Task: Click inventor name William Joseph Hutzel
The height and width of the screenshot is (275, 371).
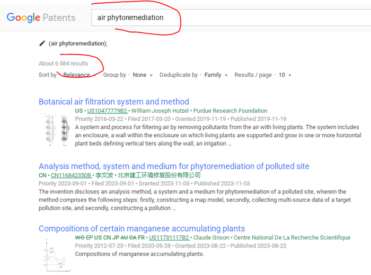Action: tap(161, 111)
